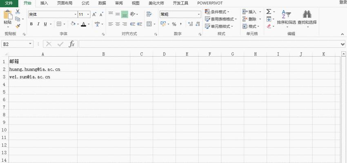The image size is (347, 163).
Task: Click the Paste clipboard icon
Action: [x=8, y=15]
